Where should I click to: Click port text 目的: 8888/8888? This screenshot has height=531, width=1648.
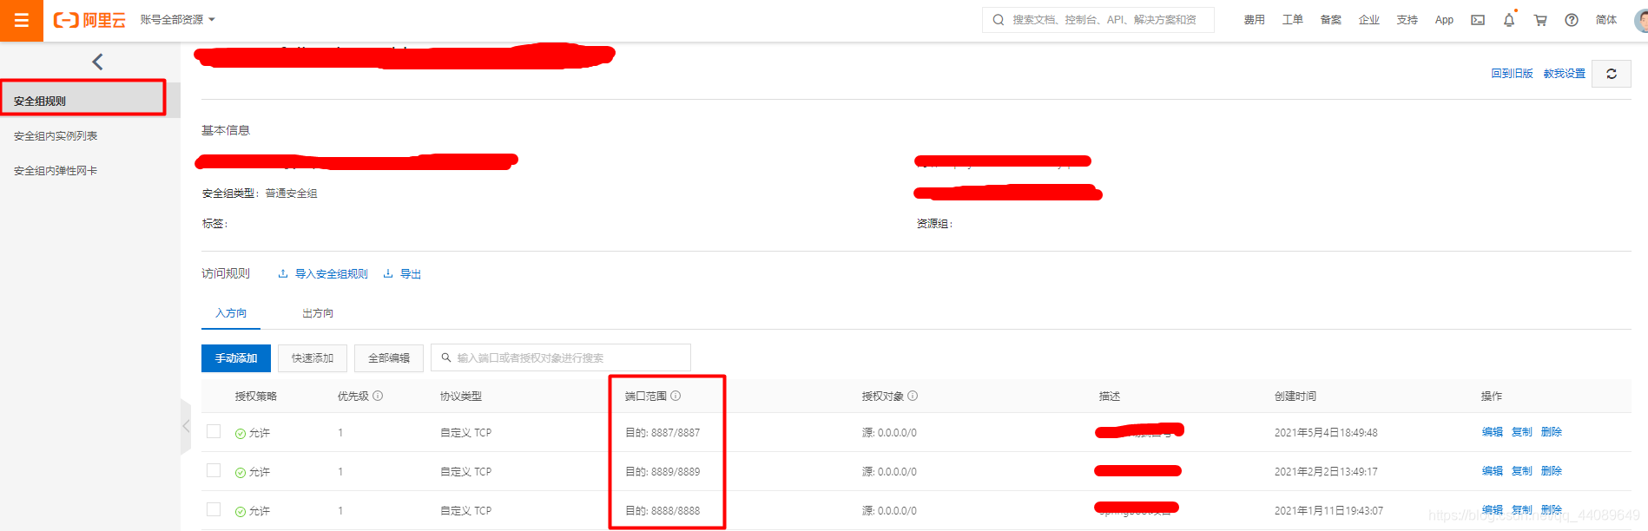[662, 511]
